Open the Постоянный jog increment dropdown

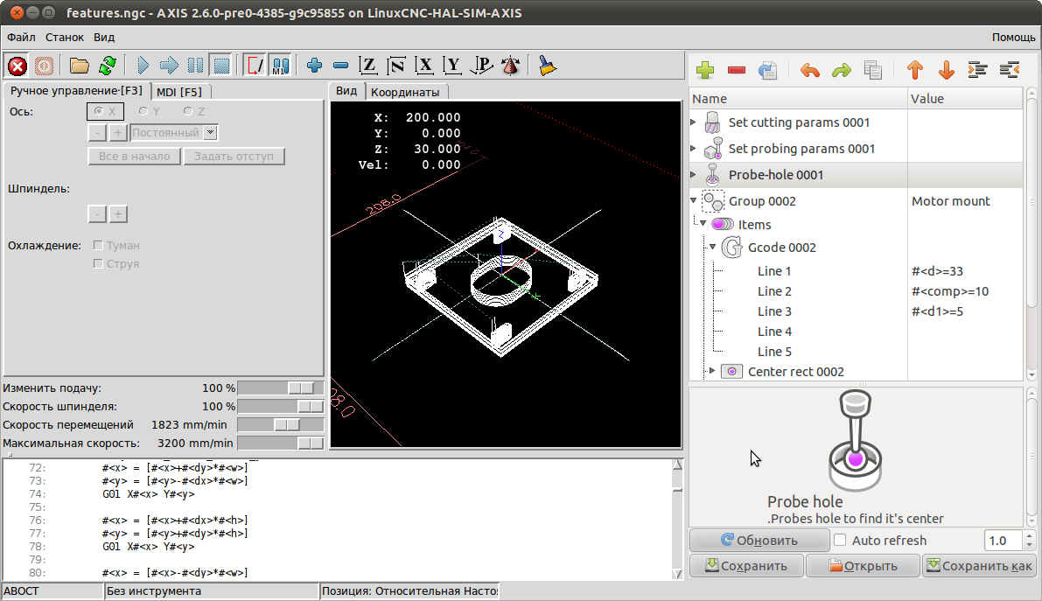[173, 133]
